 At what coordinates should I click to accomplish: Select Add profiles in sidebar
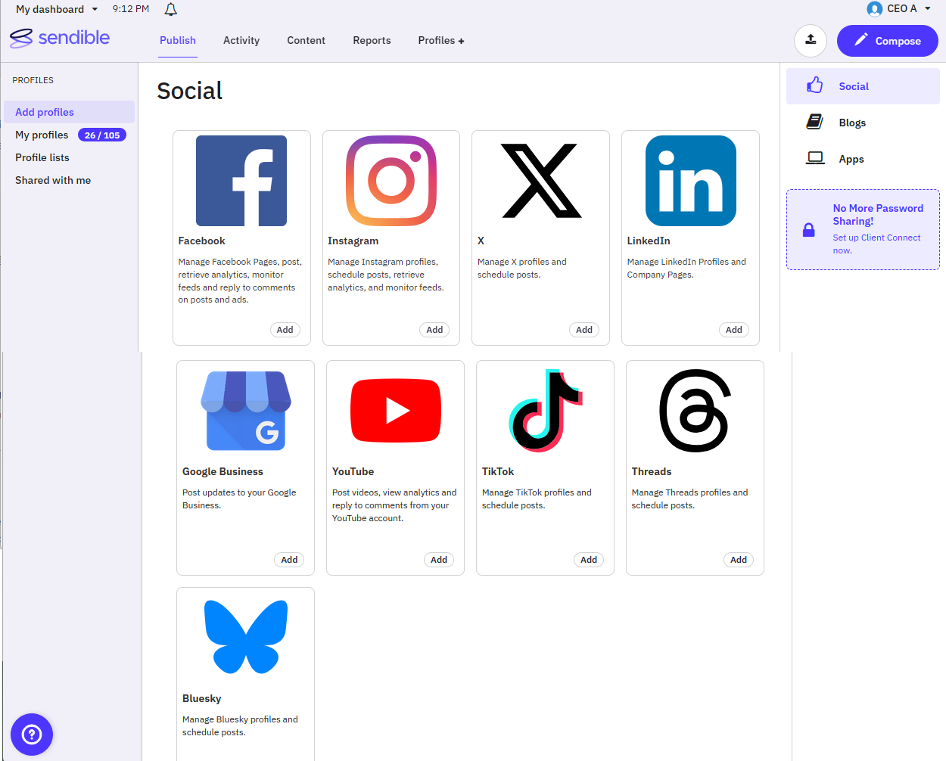[x=69, y=112]
